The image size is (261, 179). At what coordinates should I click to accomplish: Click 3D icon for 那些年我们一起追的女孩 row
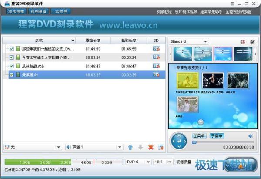click(x=156, y=48)
